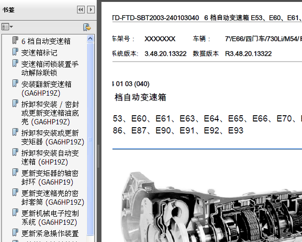Open the bookmark options dropdown menu
This screenshot has width=302, height=242.
click(x=7, y=27)
